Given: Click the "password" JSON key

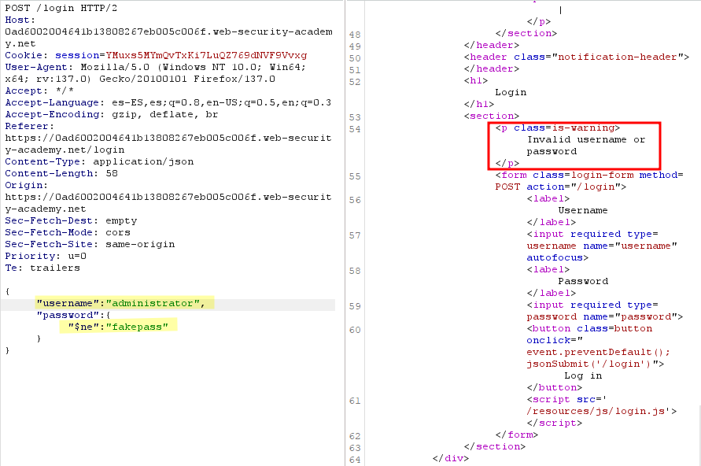Looking at the screenshot, I should (68, 316).
